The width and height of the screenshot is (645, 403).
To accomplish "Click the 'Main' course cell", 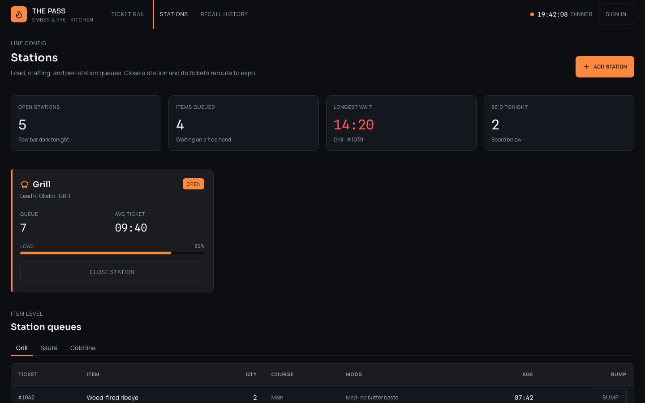I will coord(277,398).
